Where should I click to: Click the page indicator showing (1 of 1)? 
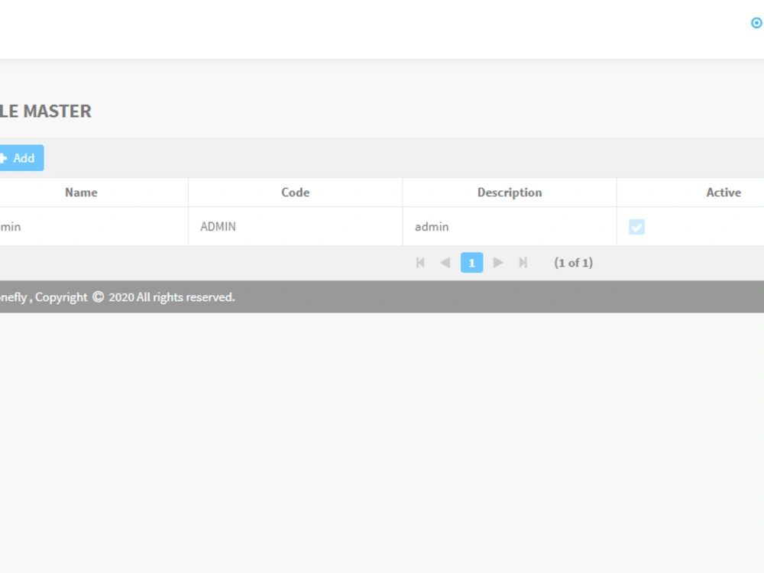(574, 262)
